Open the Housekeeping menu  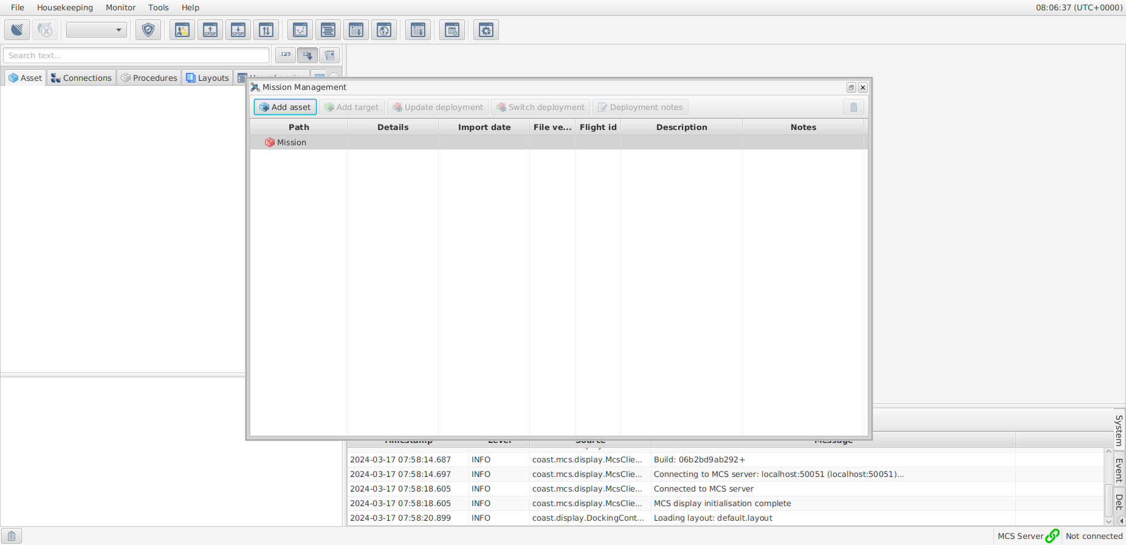65,7
